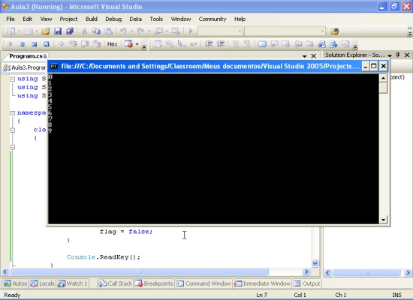Open the Solution Explorer window position dropdown
This screenshot has height=300, width=413.
(x=390, y=55)
